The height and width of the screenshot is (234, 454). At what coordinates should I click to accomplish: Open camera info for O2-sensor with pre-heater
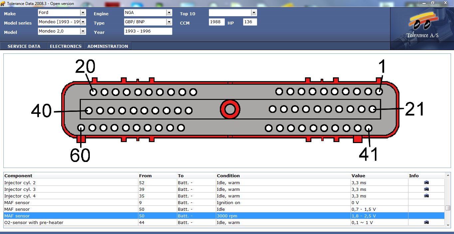[x=426, y=222]
